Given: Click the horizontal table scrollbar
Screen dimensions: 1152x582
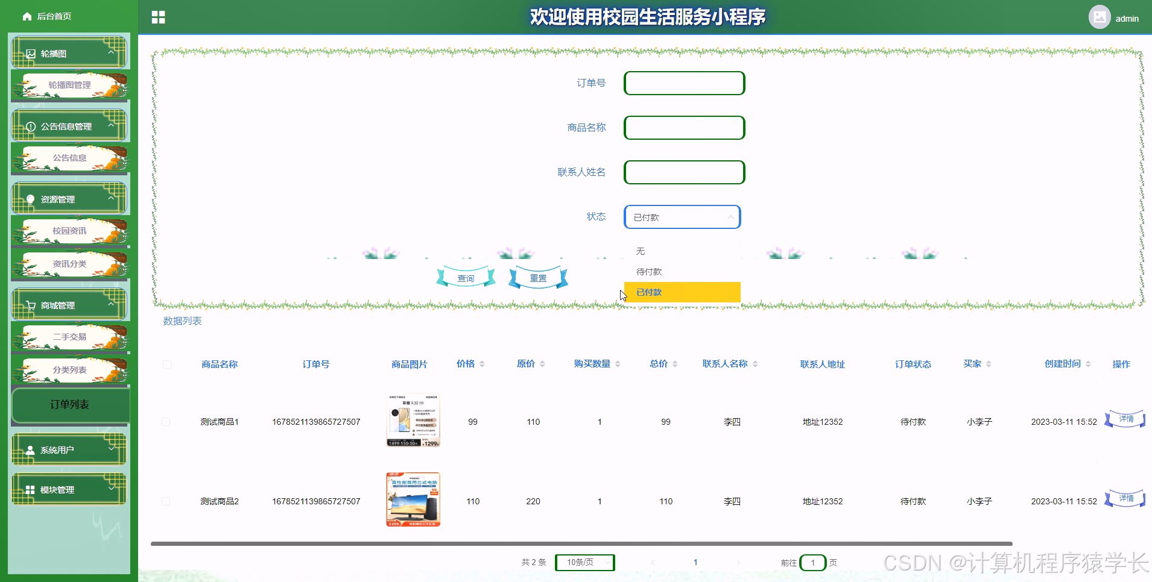Looking at the screenshot, I should pyautogui.click(x=581, y=544).
